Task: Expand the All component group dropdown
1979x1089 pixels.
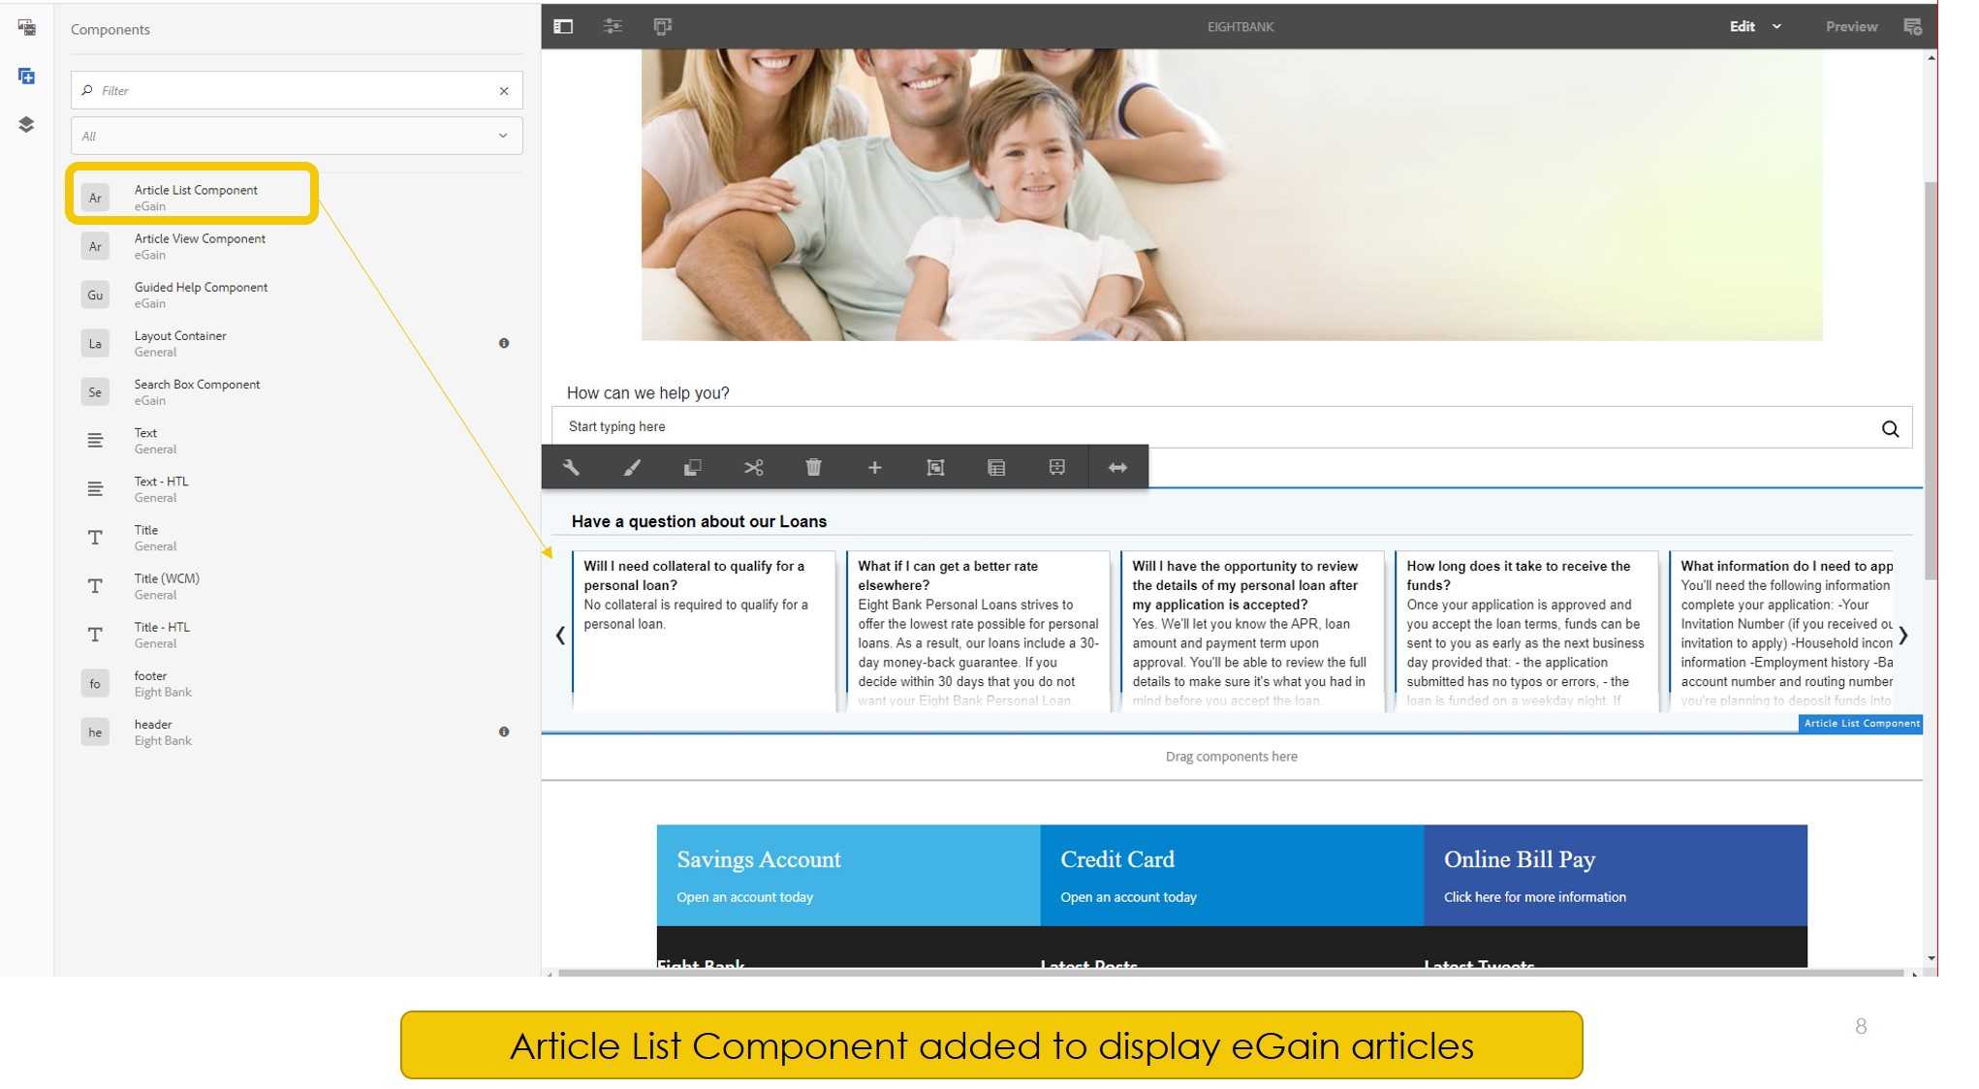Action: (503, 136)
